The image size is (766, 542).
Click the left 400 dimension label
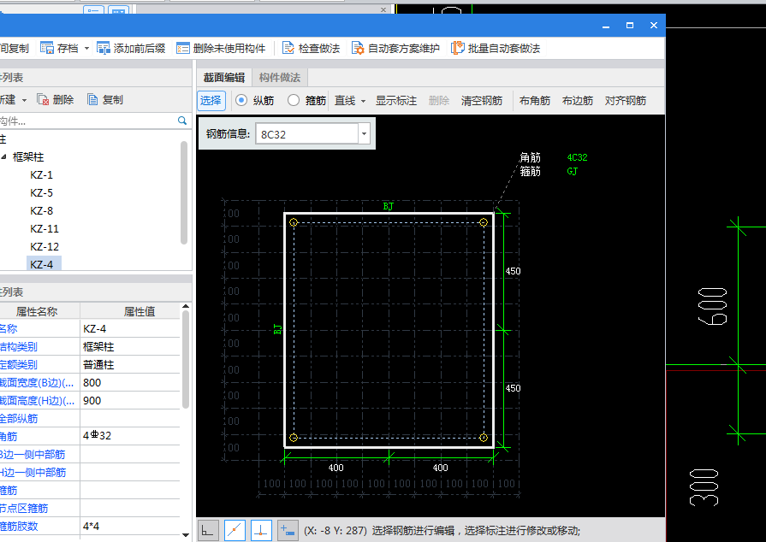(x=336, y=468)
